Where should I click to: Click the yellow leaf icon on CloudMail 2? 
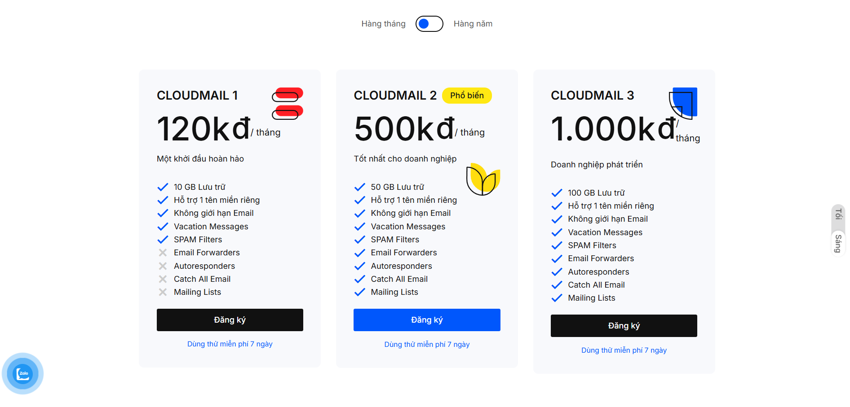pos(483,179)
